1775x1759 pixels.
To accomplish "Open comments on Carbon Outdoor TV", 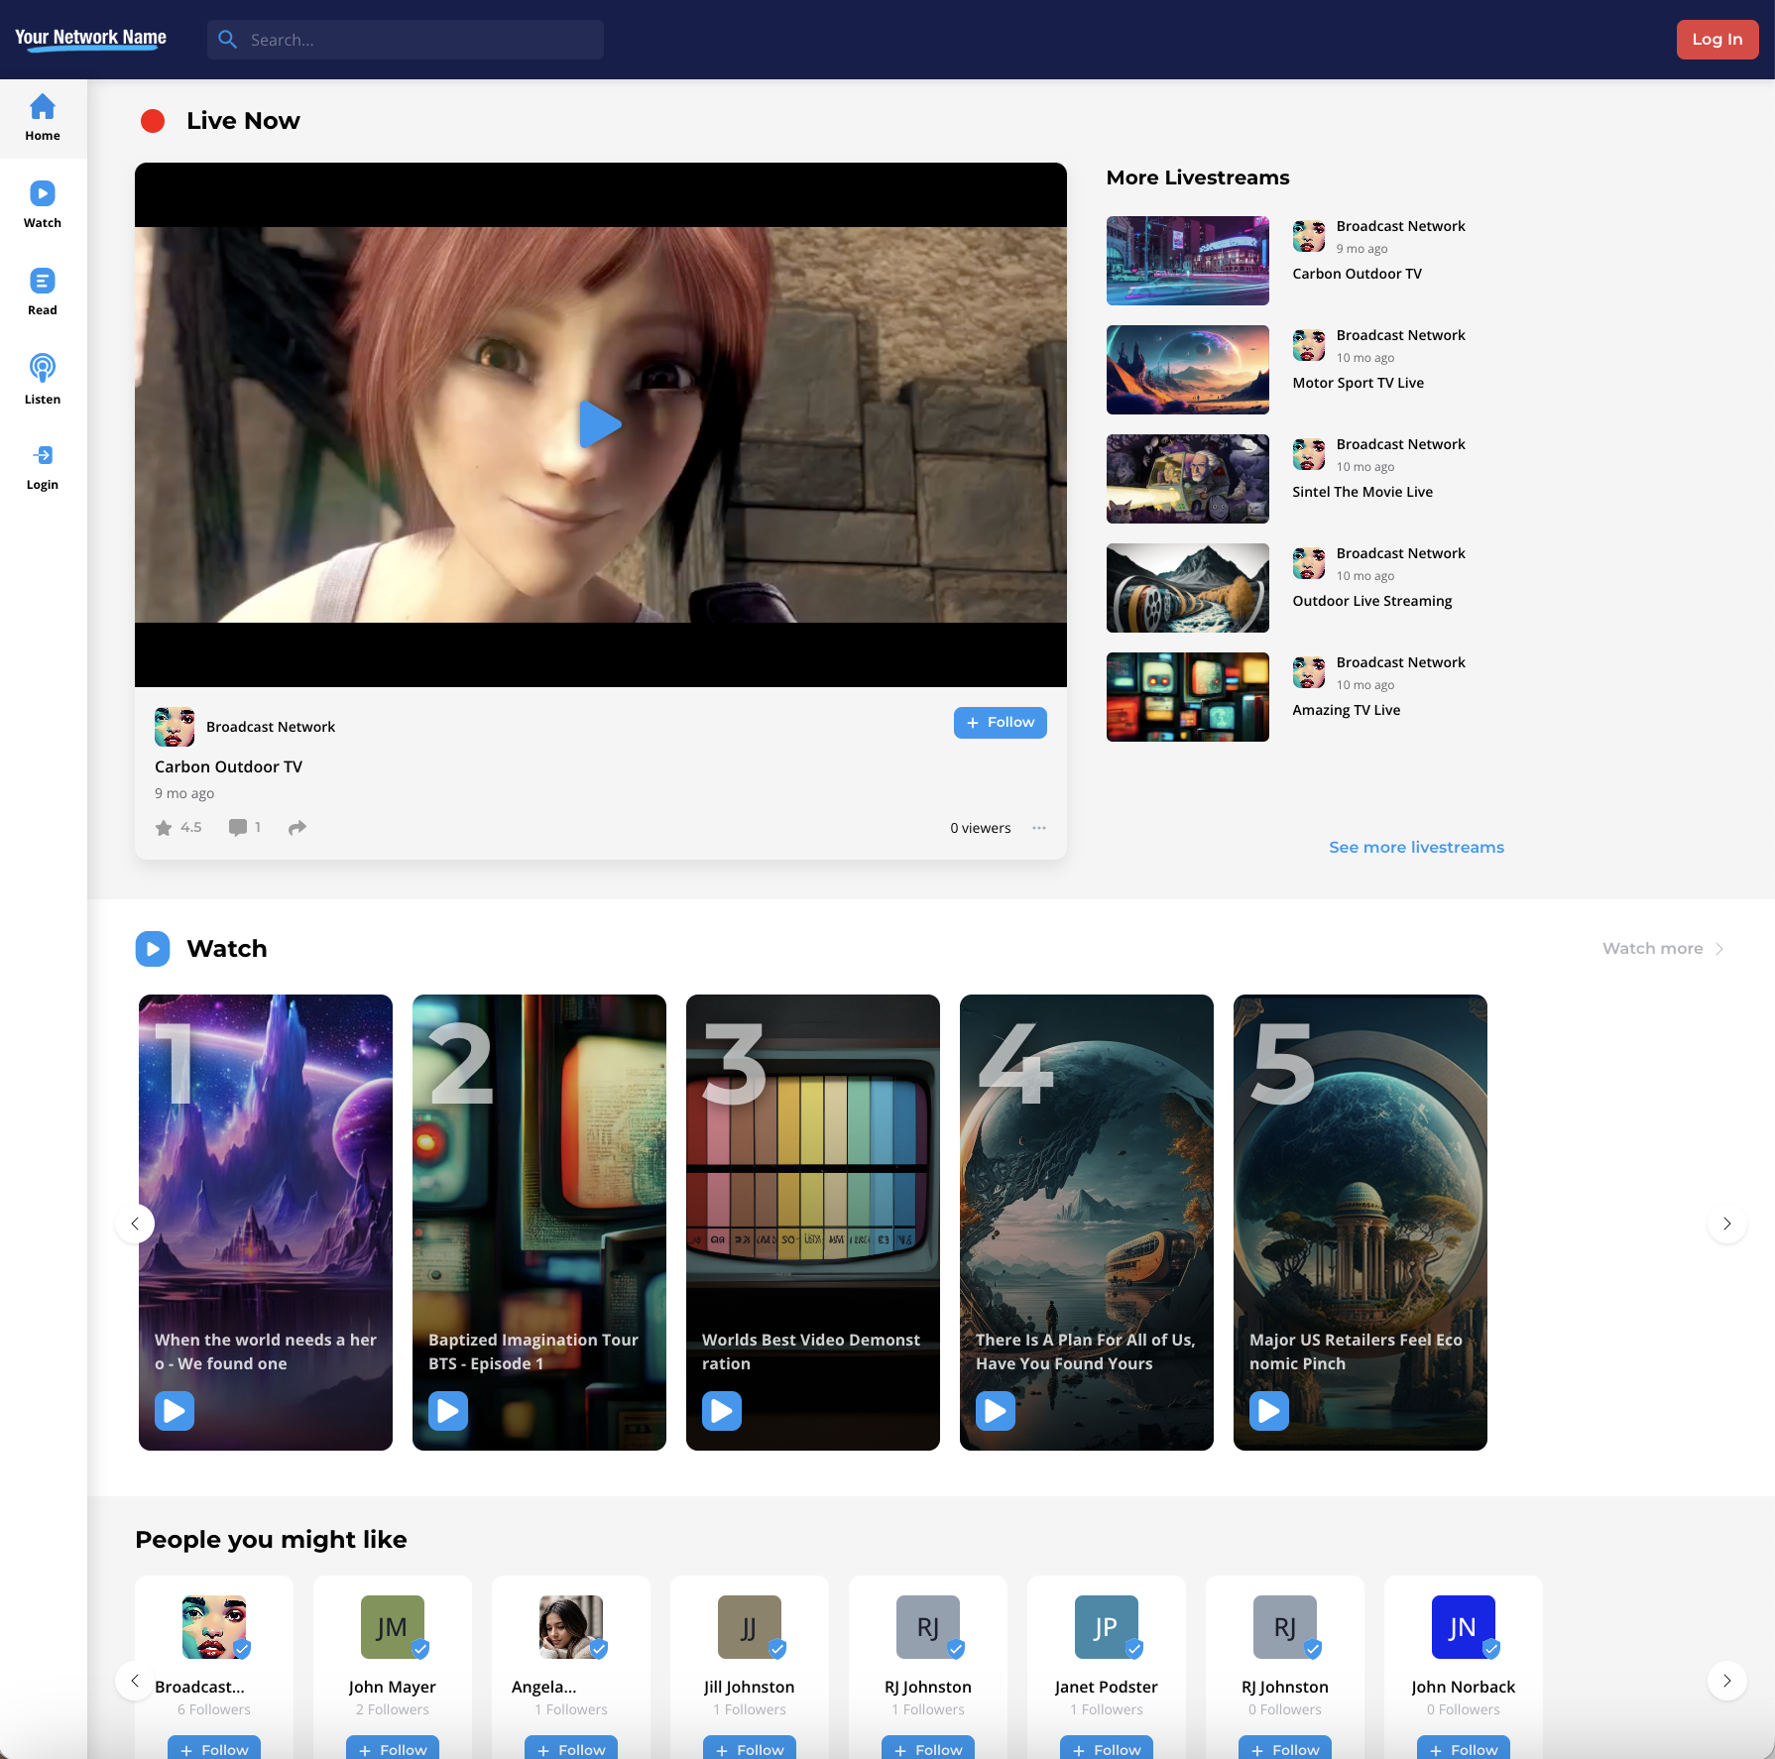I will (x=238, y=828).
